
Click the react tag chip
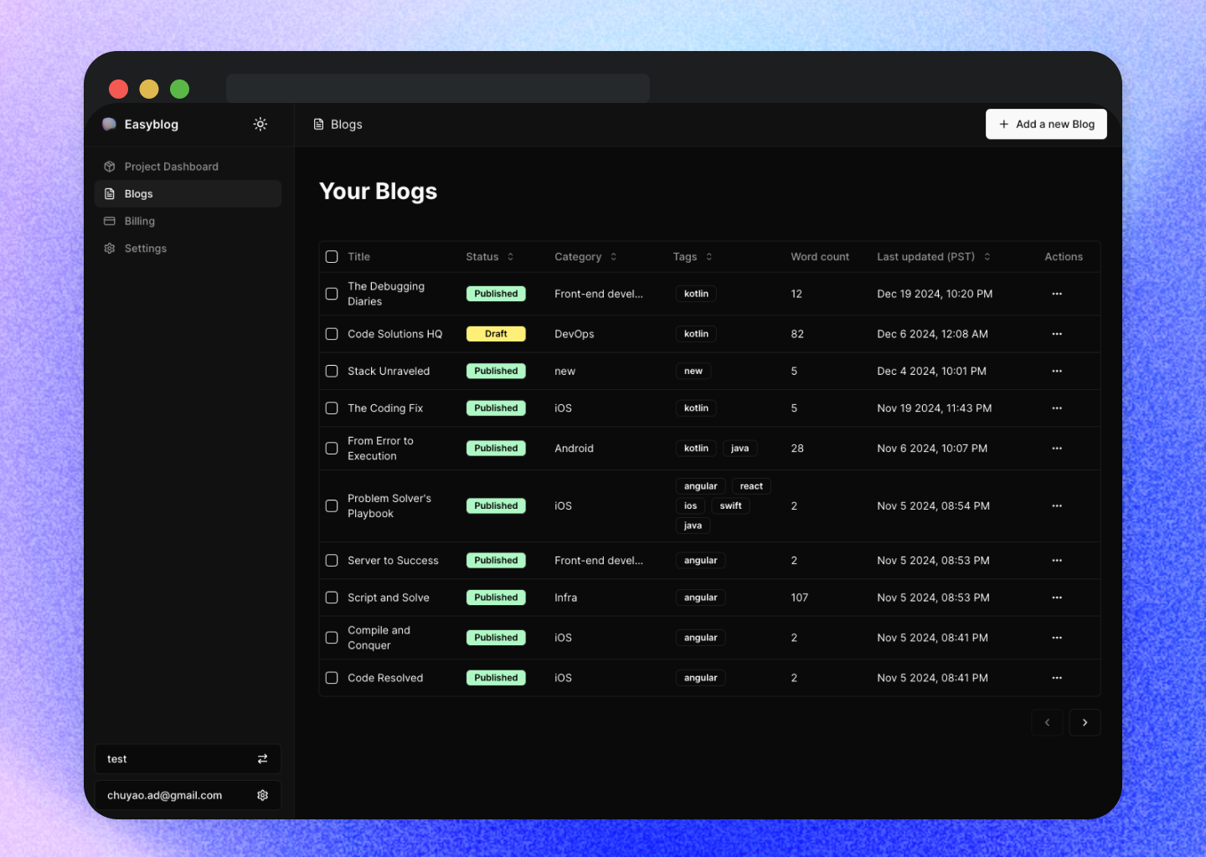[x=751, y=486]
